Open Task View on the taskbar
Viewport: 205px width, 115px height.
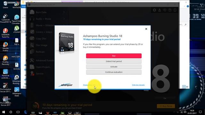coord(18,112)
